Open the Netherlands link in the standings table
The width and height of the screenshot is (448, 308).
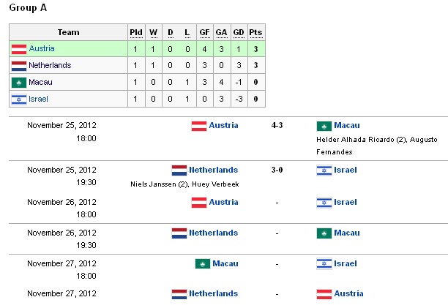coord(50,66)
